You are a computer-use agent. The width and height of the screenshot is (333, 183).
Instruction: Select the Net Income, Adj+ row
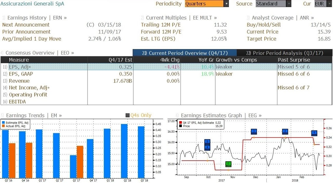pyautogui.click(x=166, y=88)
